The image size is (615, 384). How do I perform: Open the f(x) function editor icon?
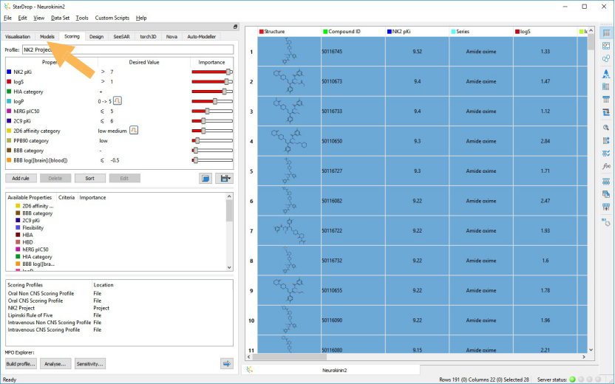606,166
